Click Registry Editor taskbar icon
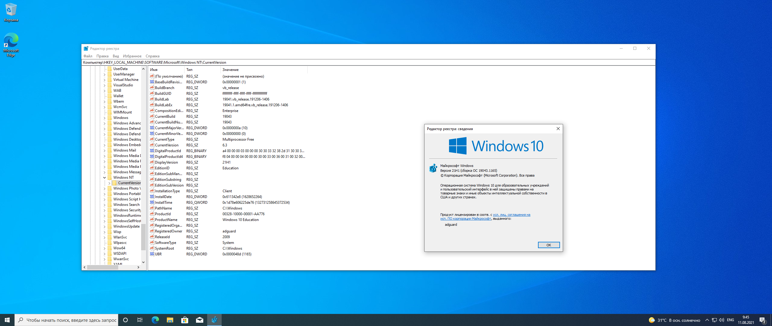Screen dimensions: 772x326 tap(214, 320)
